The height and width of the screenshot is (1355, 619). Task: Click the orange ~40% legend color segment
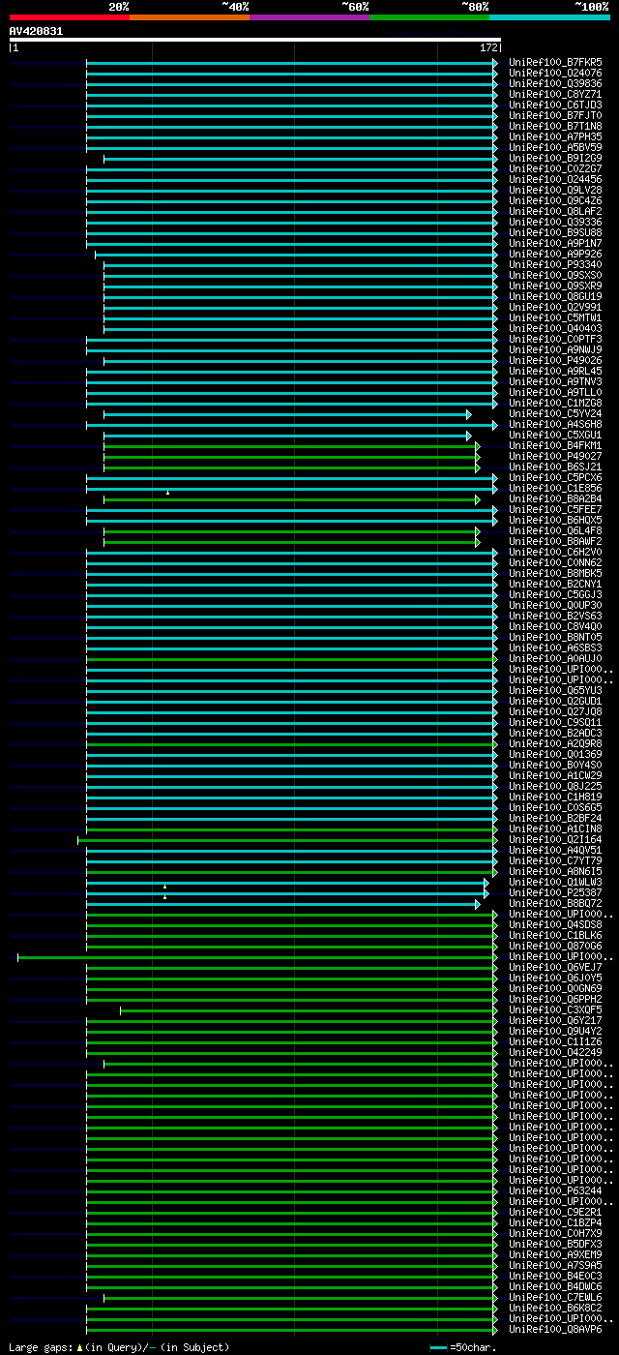[x=190, y=16]
